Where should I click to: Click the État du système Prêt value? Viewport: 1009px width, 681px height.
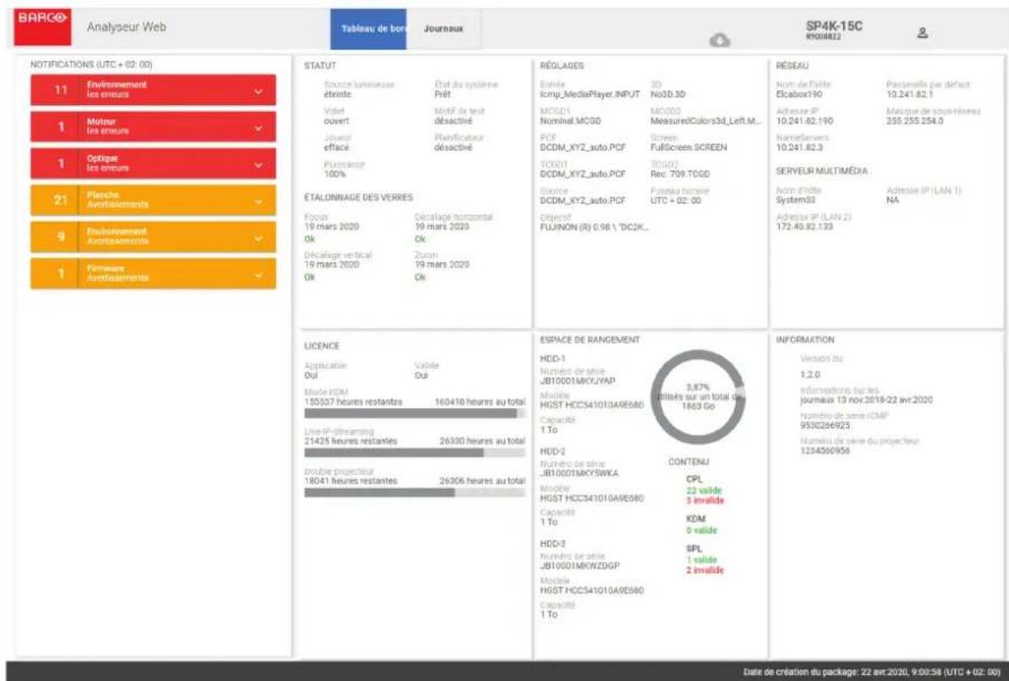tap(443, 94)
